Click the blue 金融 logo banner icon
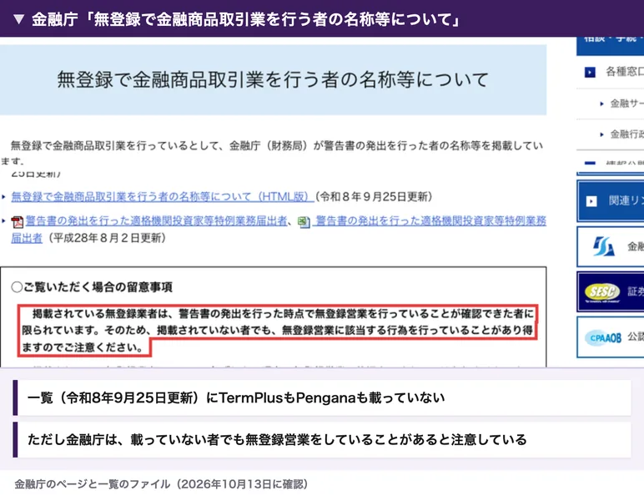The image size is (644, 501). click(x=603, y=246)
